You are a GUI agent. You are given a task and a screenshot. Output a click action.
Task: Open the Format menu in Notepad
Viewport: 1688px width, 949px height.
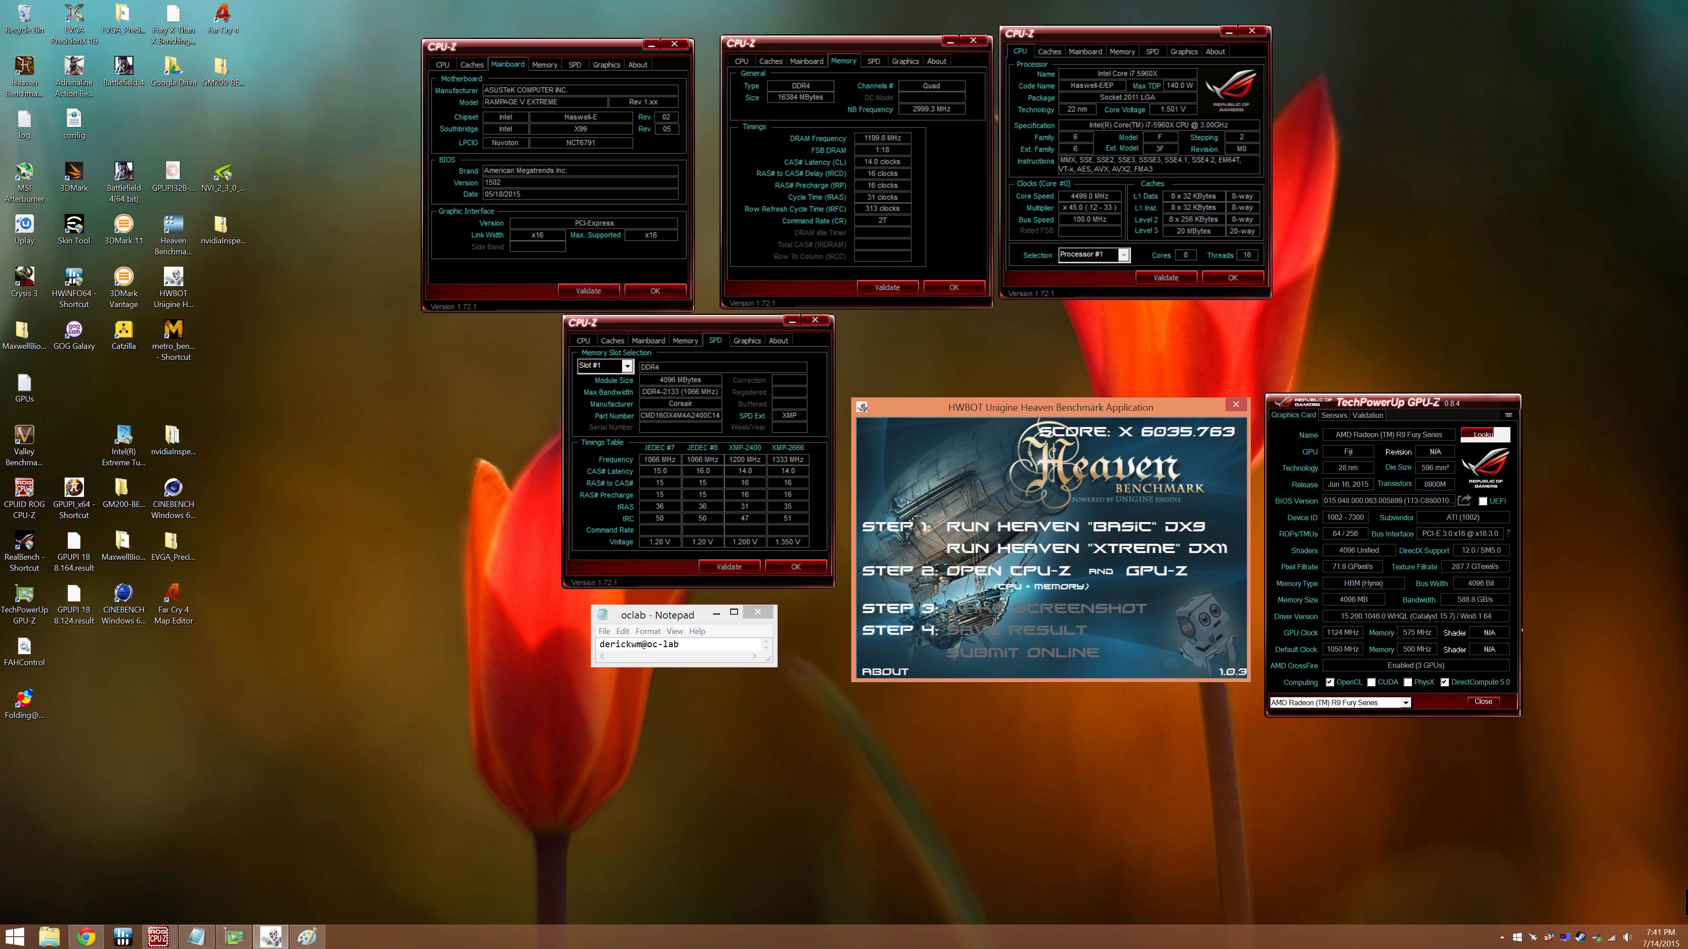(648, 631)
